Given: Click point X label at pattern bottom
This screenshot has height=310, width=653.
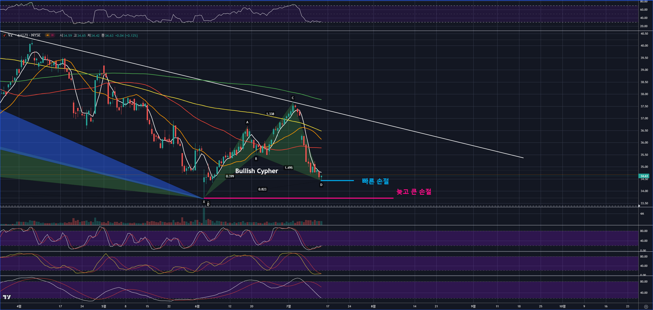Looking at the screenshot, I should [x=204, y=202].
